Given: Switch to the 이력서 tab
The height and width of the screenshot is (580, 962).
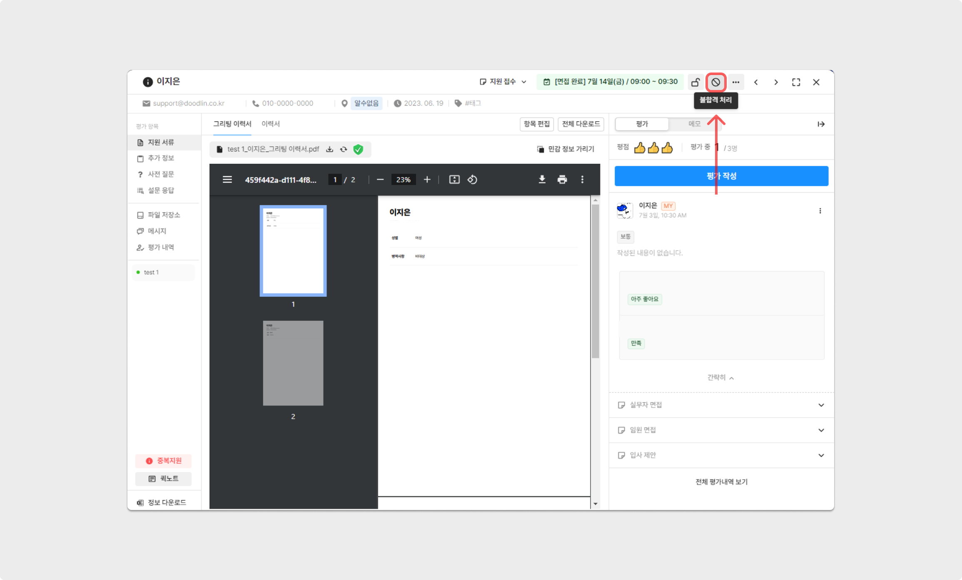Looking at the screenshot, I should pyautogui.click(x=271, y=124).
